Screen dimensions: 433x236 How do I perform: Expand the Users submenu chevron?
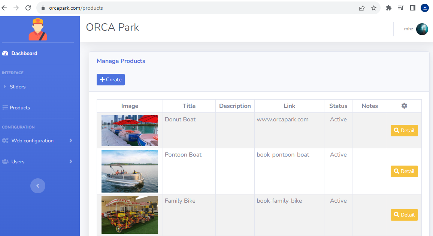point(70,162)
